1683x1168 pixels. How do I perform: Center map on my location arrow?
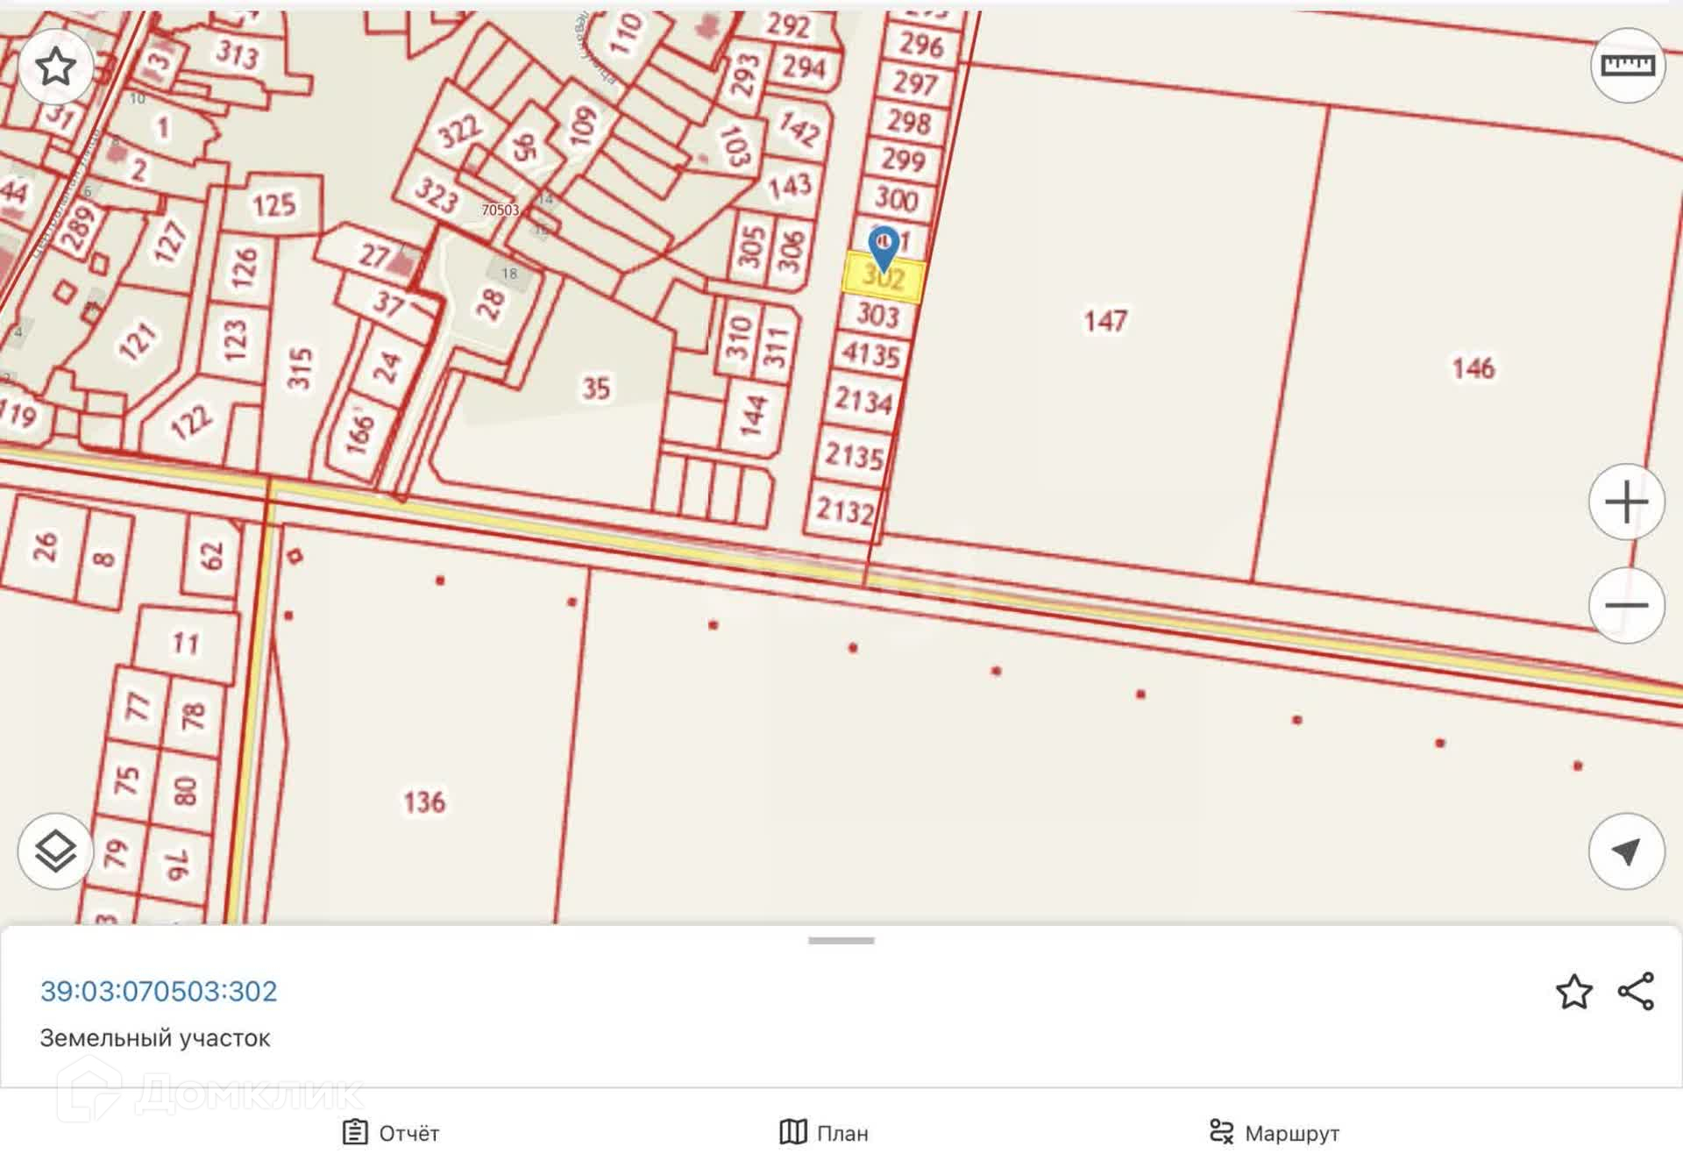1626,851
